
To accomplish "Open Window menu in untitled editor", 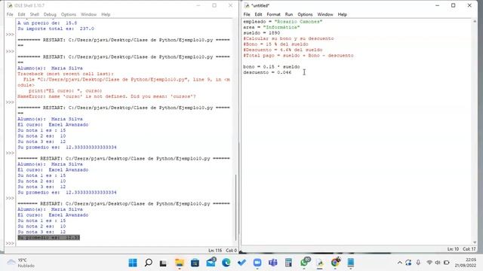I will (325, 14).
